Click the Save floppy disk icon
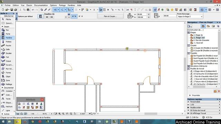221x124 pixels. pyautogui.click(x=12, y=10)
